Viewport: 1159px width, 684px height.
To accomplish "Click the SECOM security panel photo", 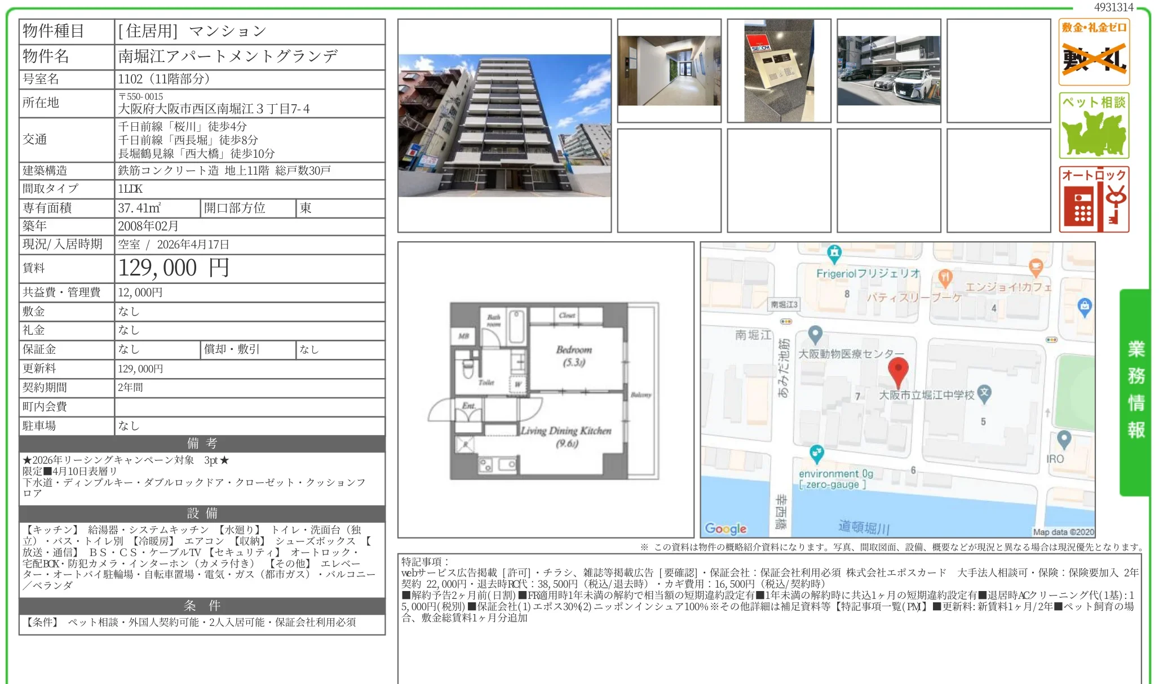I will tap(779, 70).
